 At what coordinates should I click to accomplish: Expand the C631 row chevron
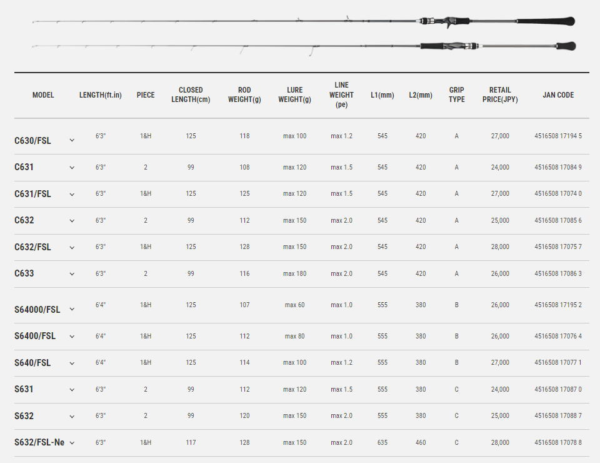[x=72, y=168]
